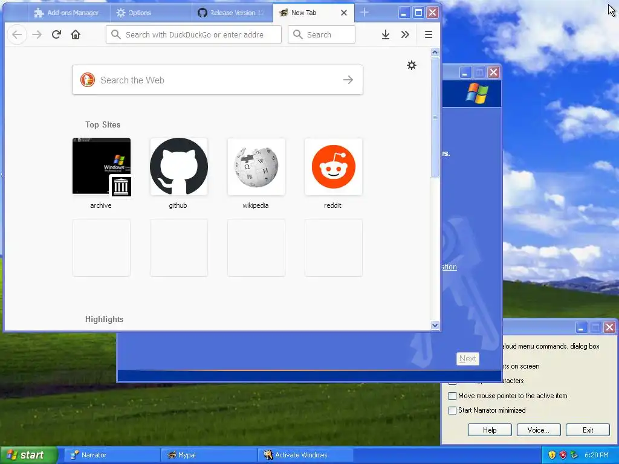Screen dimensions: 619x464
Task: Switch to the Release Version GitHub tab
Action: pos(232,13)
